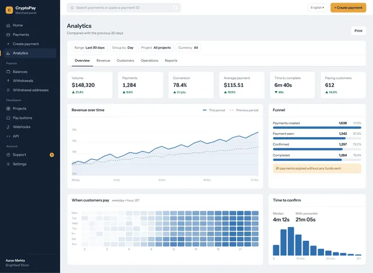Click the Withdrawals up-arrow icon
373x273 pixels.
click(x=8, y=80)
